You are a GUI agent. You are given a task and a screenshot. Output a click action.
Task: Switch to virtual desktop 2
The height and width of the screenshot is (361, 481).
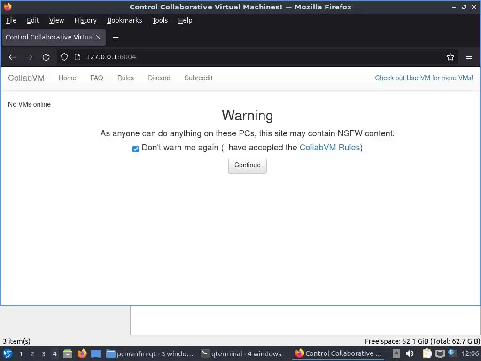[32, 354]
